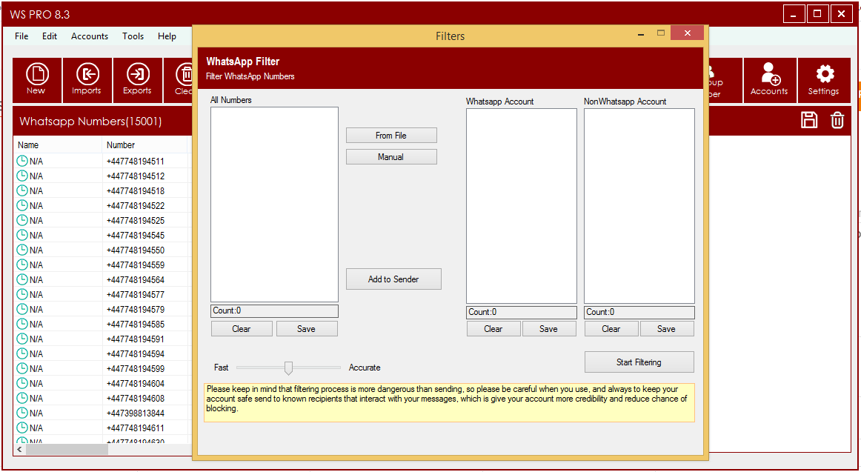
Task: Select number +447748194545
Action: pos(136,236)
